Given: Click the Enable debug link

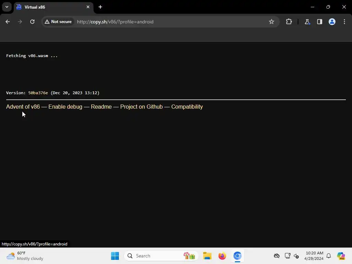Looking at the screenshot, I should 65,107.
